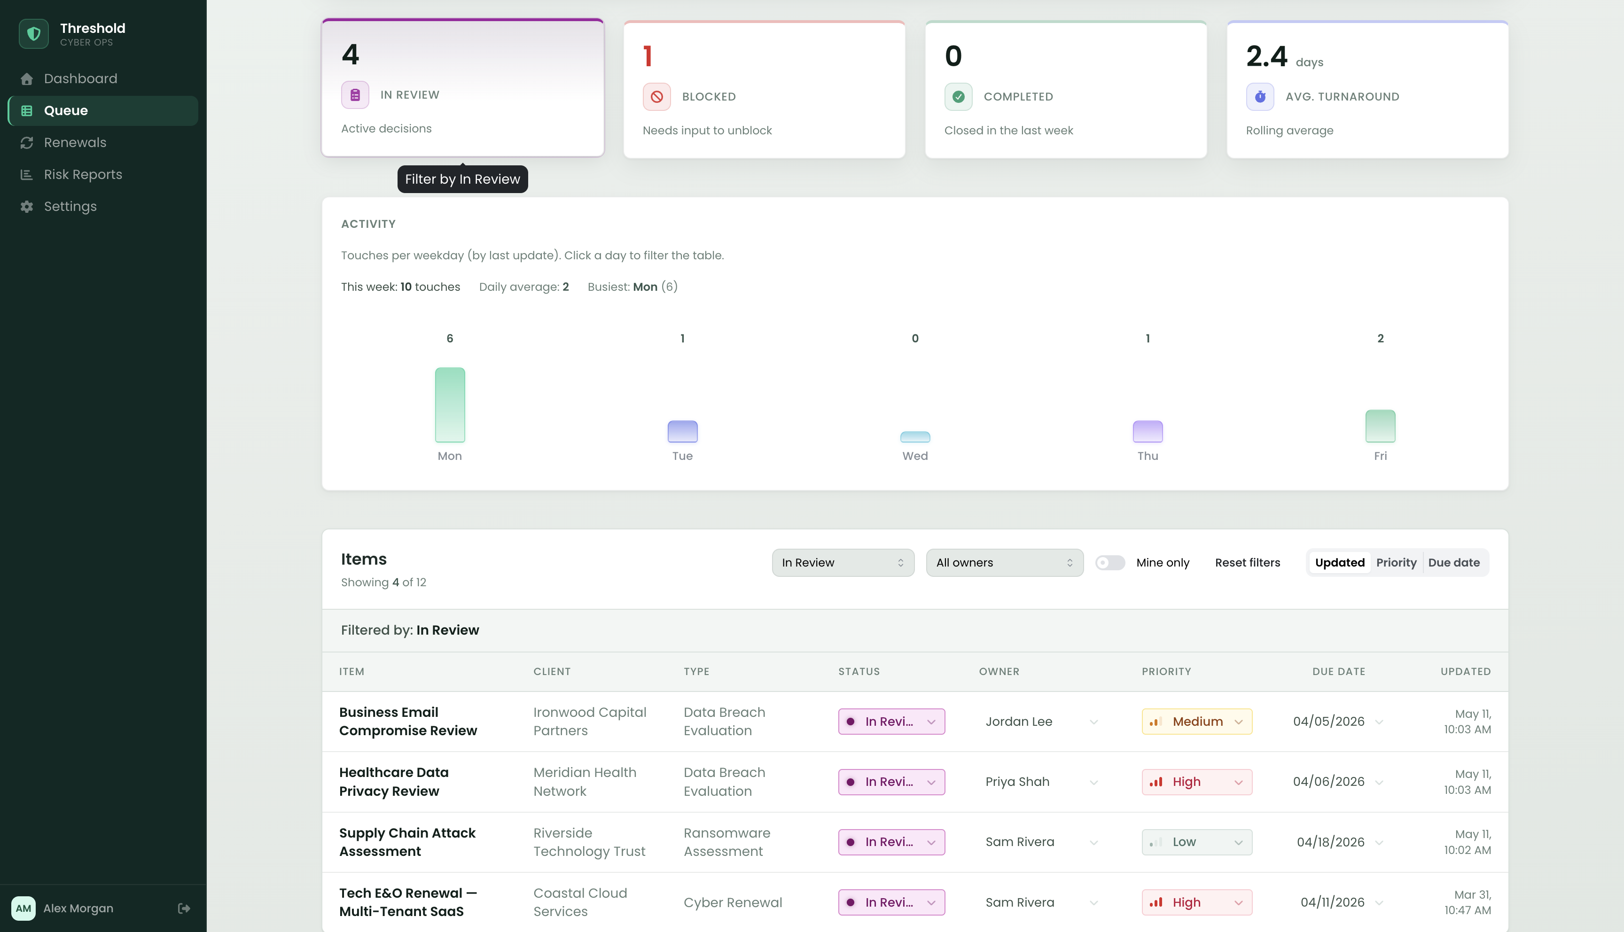Click Reset filters
Viewport: 1624px width, 932px height.
(x=1247, y=563)
